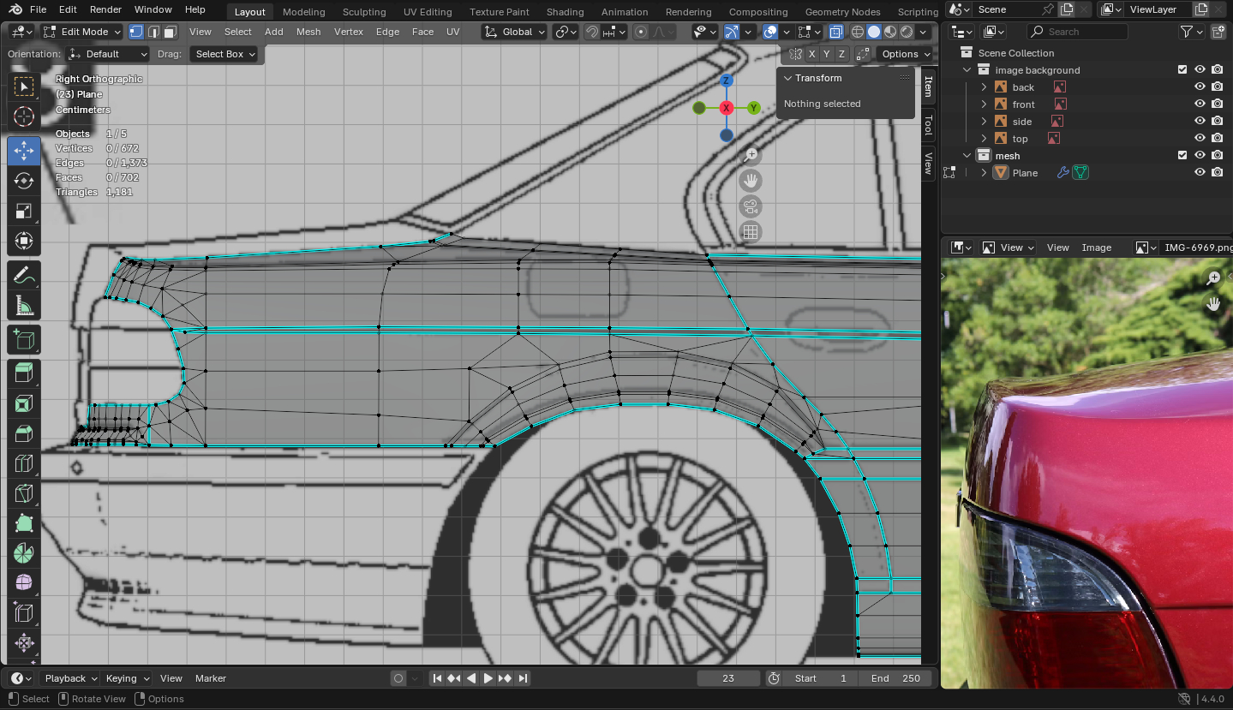Switch to the Modeling workspace tab
The height and width of the screenshot is (710, 1233).
303,12
